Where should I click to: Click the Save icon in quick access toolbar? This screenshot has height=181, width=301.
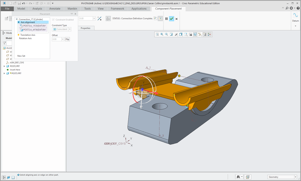pyautogui.click(x=19, y=3)
